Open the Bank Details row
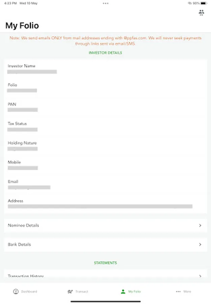 (101, 245)
